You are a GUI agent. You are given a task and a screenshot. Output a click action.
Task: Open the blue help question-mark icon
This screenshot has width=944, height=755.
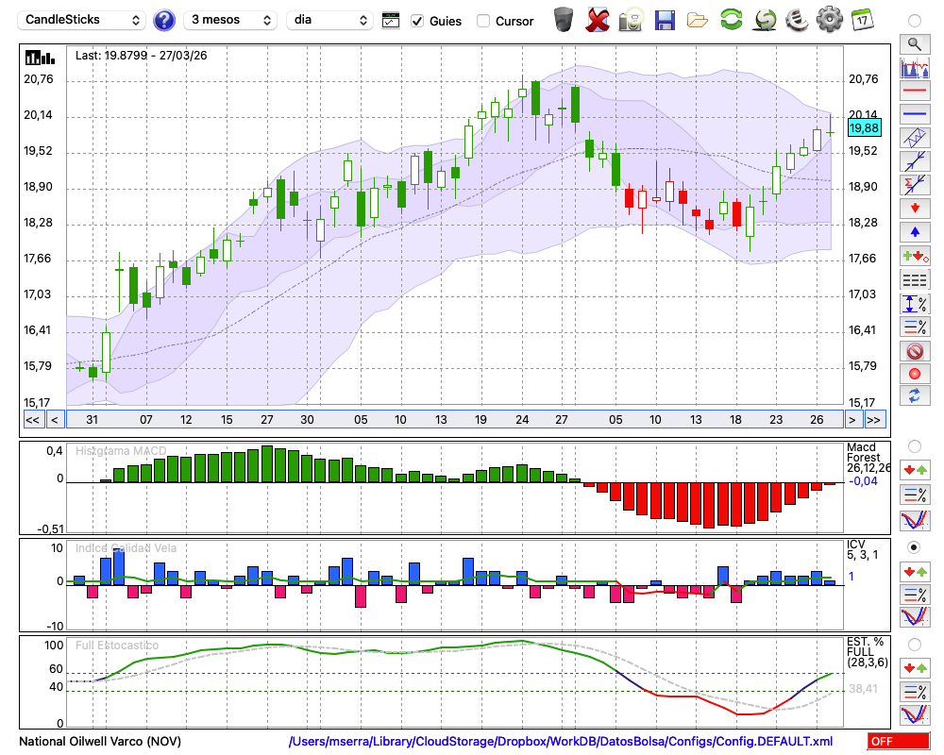click(163, 21)
